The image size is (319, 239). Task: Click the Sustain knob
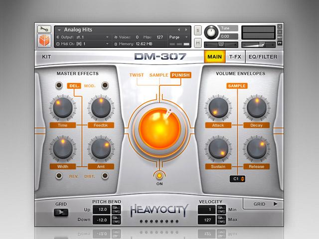[x=218, y=149]
